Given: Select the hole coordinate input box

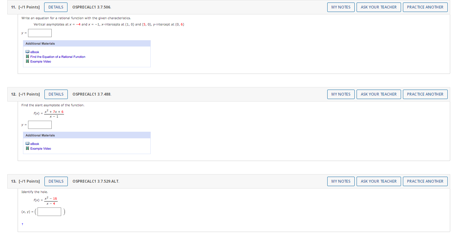Looking at the screenshot, I should click(49, 212).
